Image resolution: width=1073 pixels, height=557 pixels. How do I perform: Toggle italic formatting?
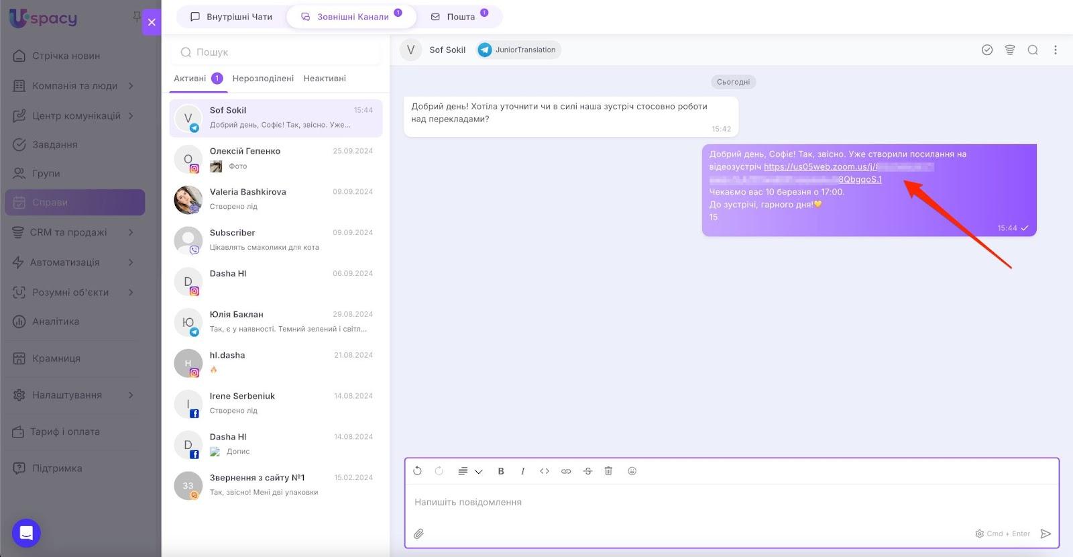coord(522,471)
